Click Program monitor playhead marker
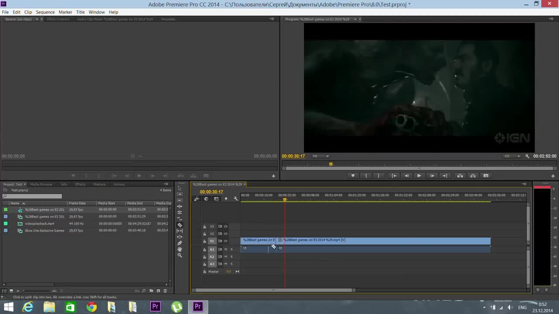This screenshot has width=559, height=314. 331,164
